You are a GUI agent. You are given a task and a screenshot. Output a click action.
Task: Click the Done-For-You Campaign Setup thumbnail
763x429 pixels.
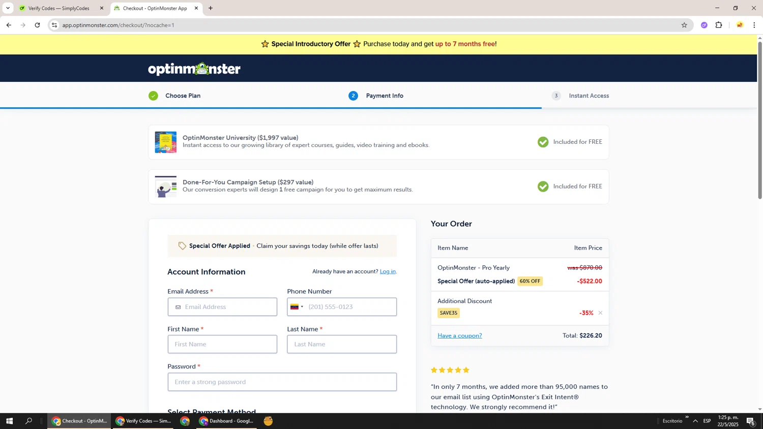tap(166, 187)
